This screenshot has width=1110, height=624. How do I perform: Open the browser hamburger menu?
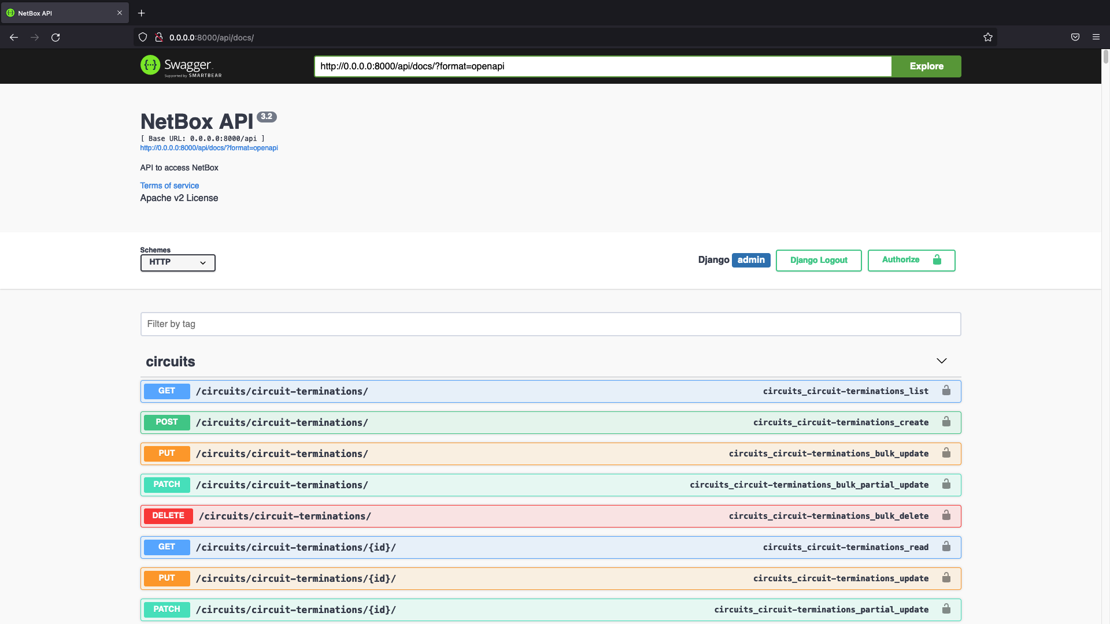(1096, 37)
